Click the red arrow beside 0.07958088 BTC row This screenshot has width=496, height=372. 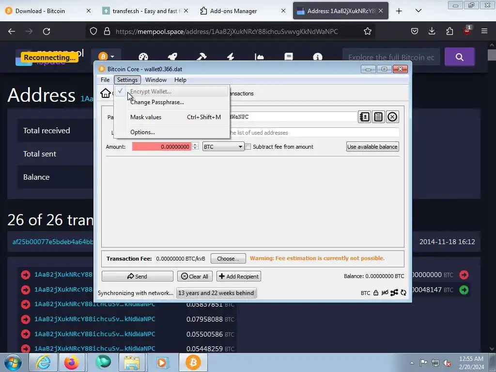tap(26, 319)
